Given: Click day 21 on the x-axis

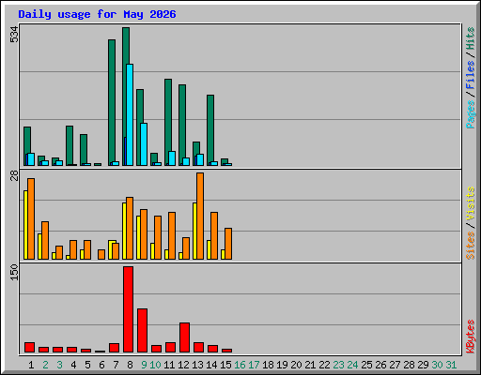Looking at the screenshot, I should click(x=310, y=365).
